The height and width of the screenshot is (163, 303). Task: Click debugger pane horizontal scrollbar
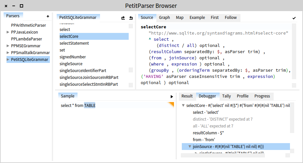tap(223, 155)
